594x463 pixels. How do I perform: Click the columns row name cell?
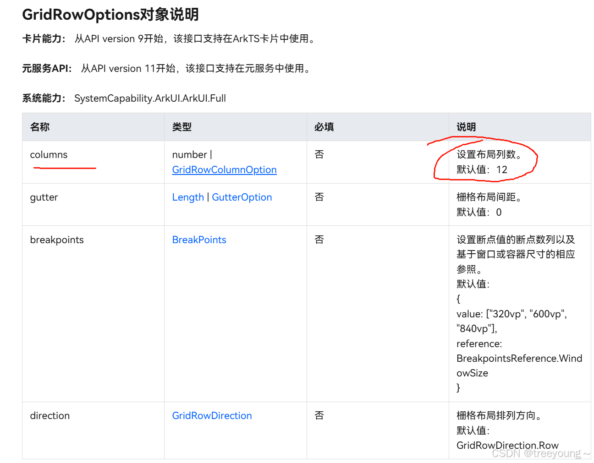(x=49, y=155)
